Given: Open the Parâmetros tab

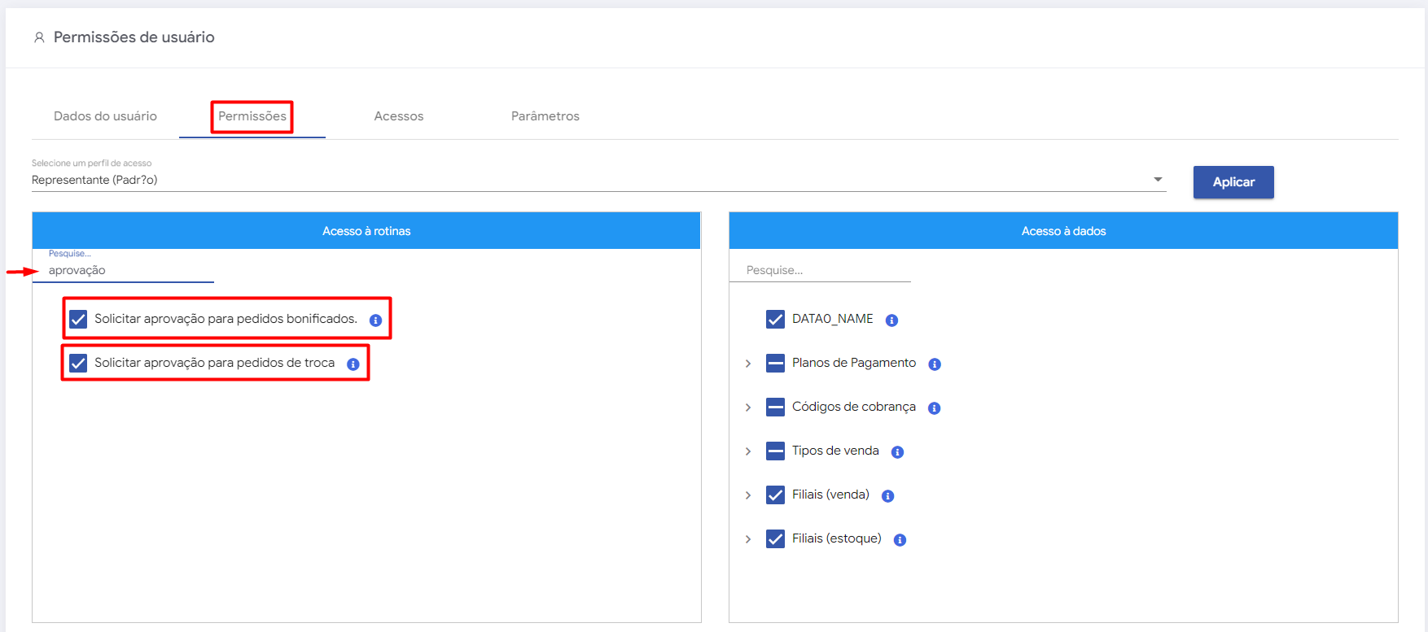Looking at the screenshot, I should tap(545, 116).
